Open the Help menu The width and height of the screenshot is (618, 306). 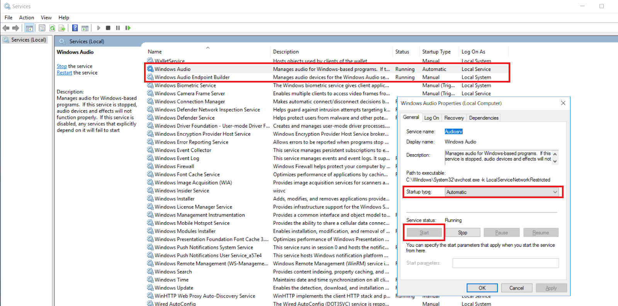64,17
